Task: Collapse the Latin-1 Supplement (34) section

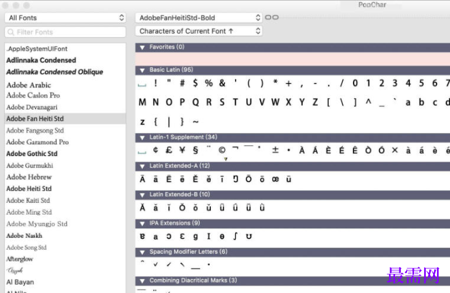Action: (142, 138)
